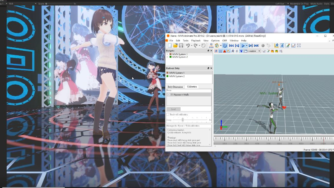The height and width of the screenshot is (188, 334).
Task: Click the first viewport toolbar icon
Action: [x=216, y=51]
